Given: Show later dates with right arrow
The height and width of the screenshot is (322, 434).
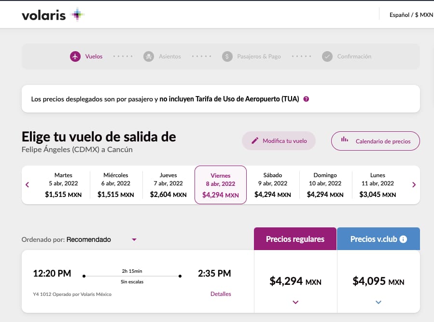Looking at the screenshot, I should click(414, 184).
